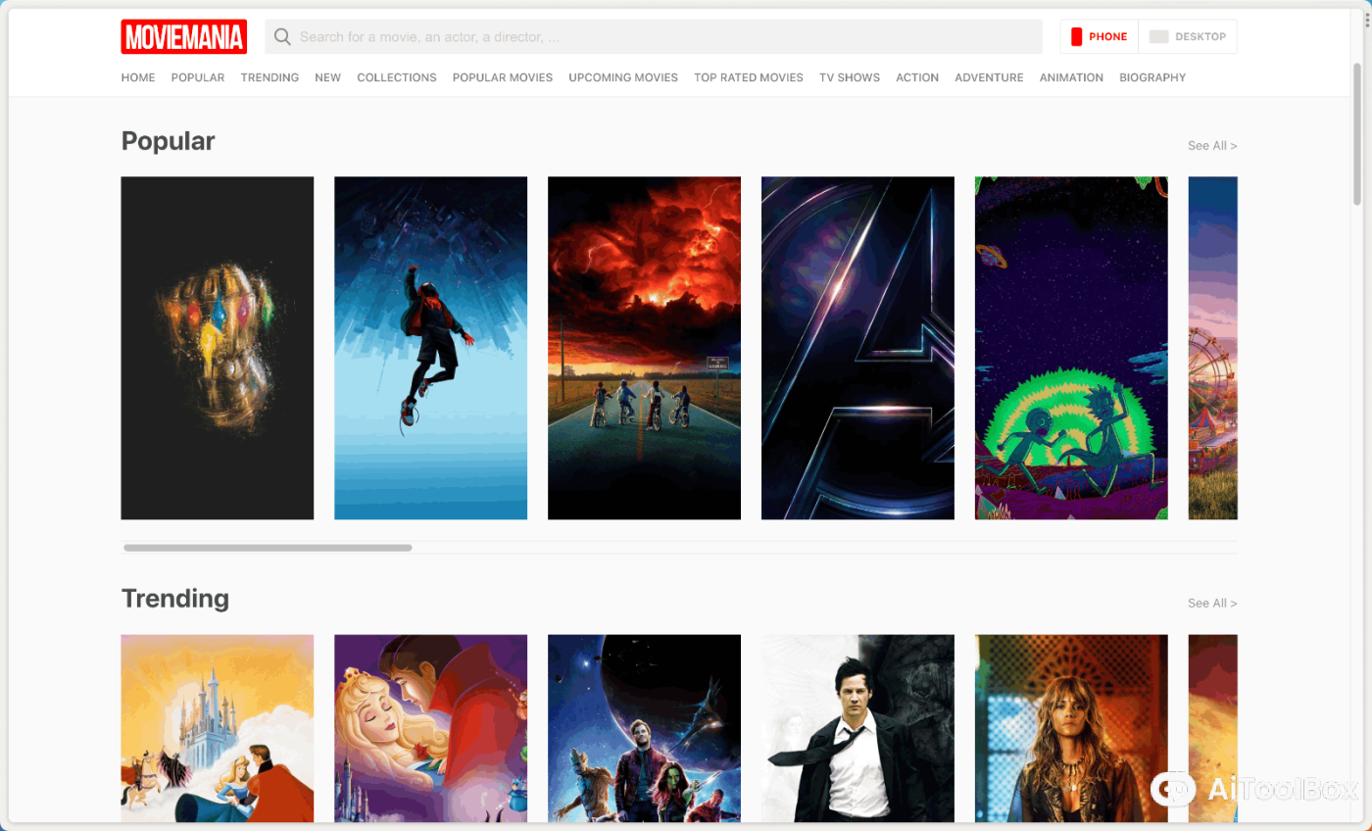
Task: Click the MovieMania logo
Action: tap(183, 36)
